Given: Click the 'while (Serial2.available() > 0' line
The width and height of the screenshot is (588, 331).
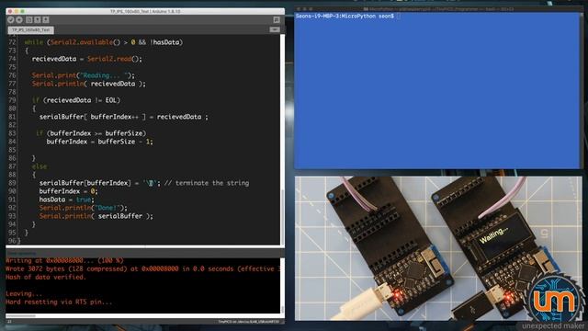Looking at the screenshot, I should pos(104,42).
